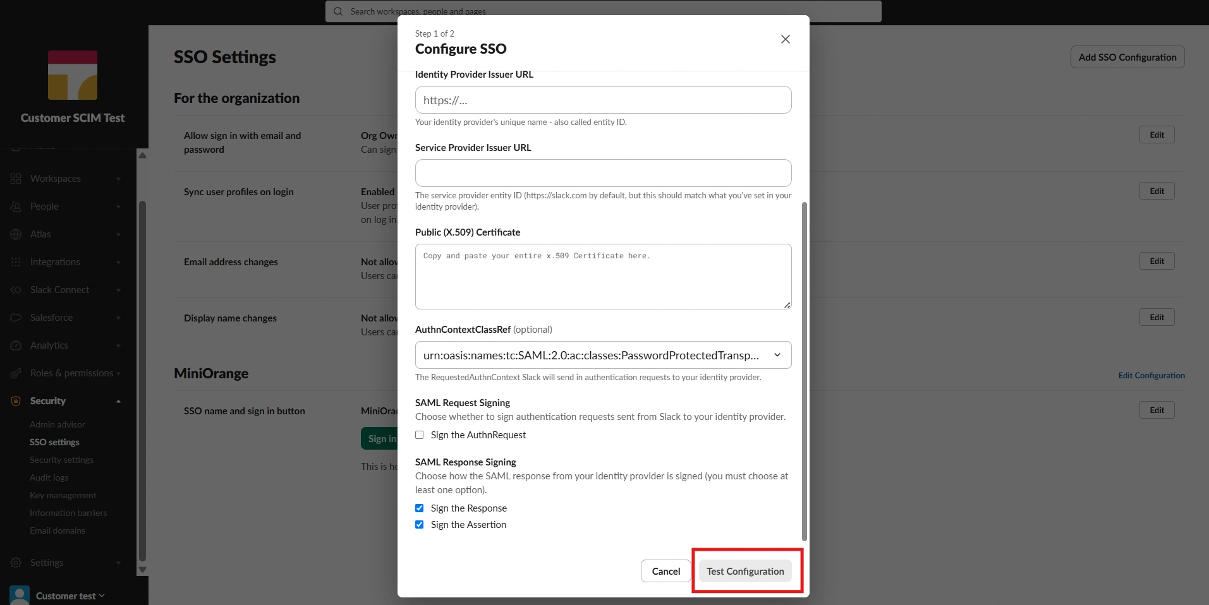
Task: Open Key management page
Action: 63,495
